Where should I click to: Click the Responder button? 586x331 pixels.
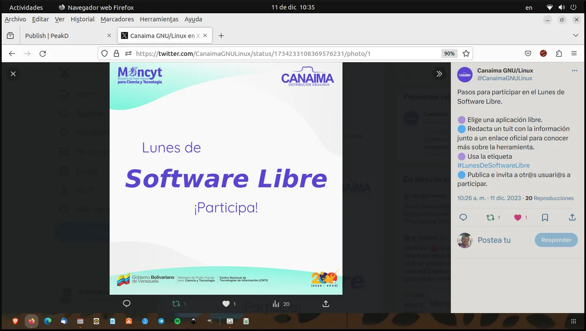556,240
